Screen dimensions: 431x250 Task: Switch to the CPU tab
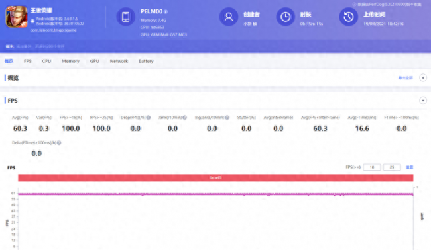(46, 61)
